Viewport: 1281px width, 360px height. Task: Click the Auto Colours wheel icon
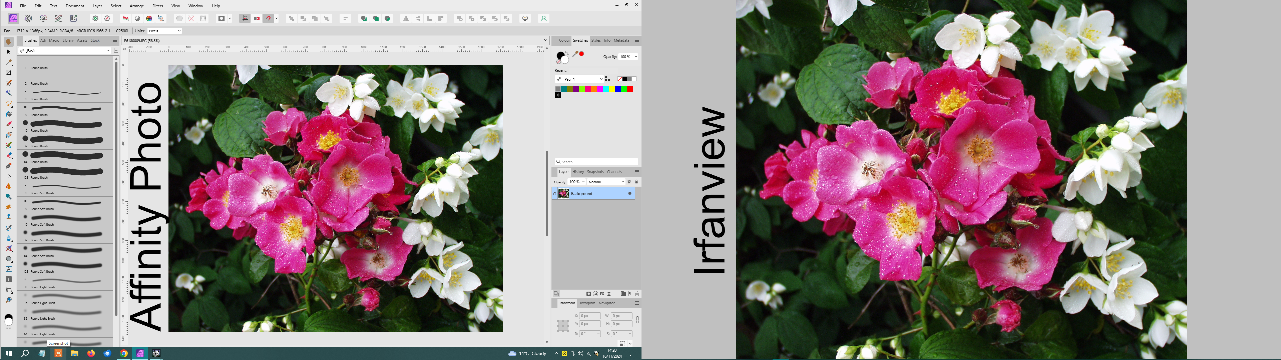[149, 18]
